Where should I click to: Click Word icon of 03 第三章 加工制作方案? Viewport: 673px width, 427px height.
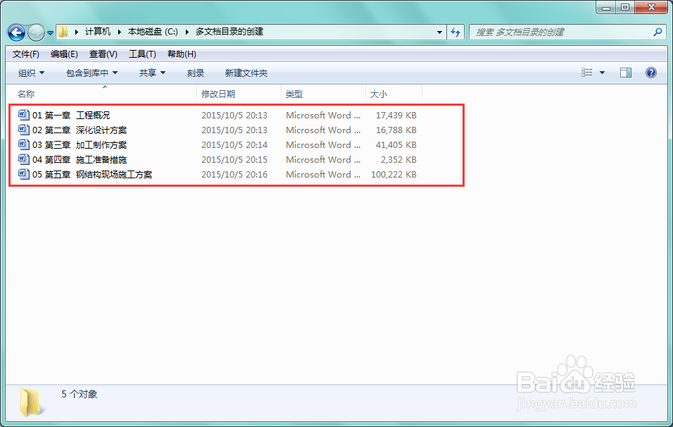24,144
